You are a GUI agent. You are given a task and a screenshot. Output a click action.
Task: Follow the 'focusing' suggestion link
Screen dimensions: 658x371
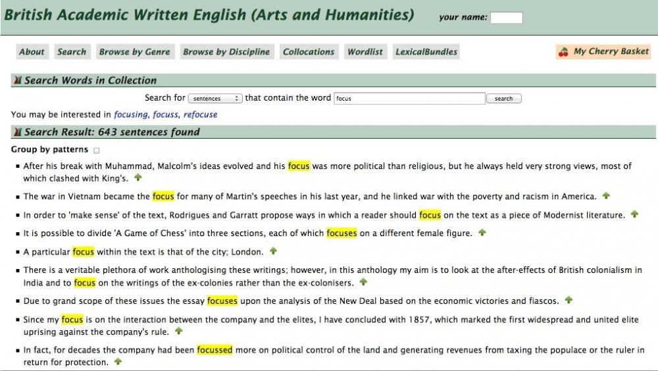131,114
